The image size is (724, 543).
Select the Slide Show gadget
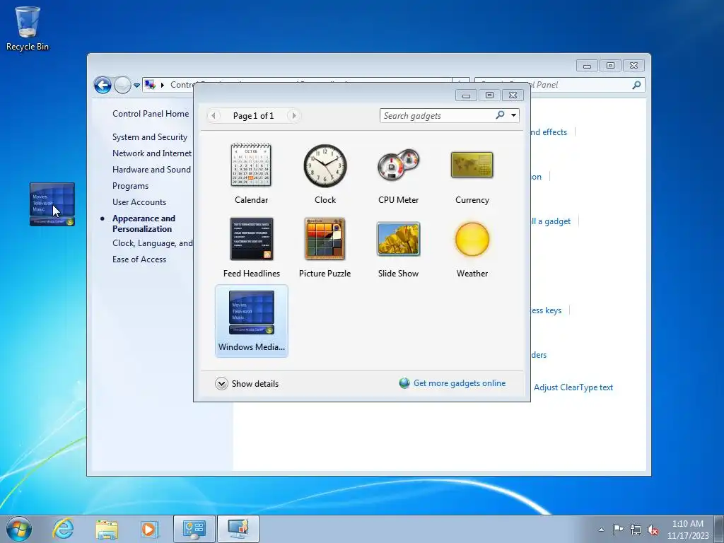click(x=398, y=247)
